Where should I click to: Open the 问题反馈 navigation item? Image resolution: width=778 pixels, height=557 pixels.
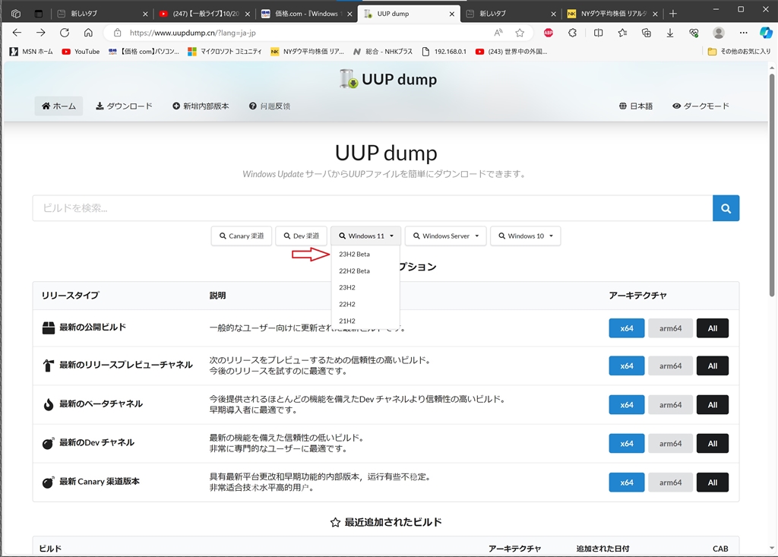270,106
